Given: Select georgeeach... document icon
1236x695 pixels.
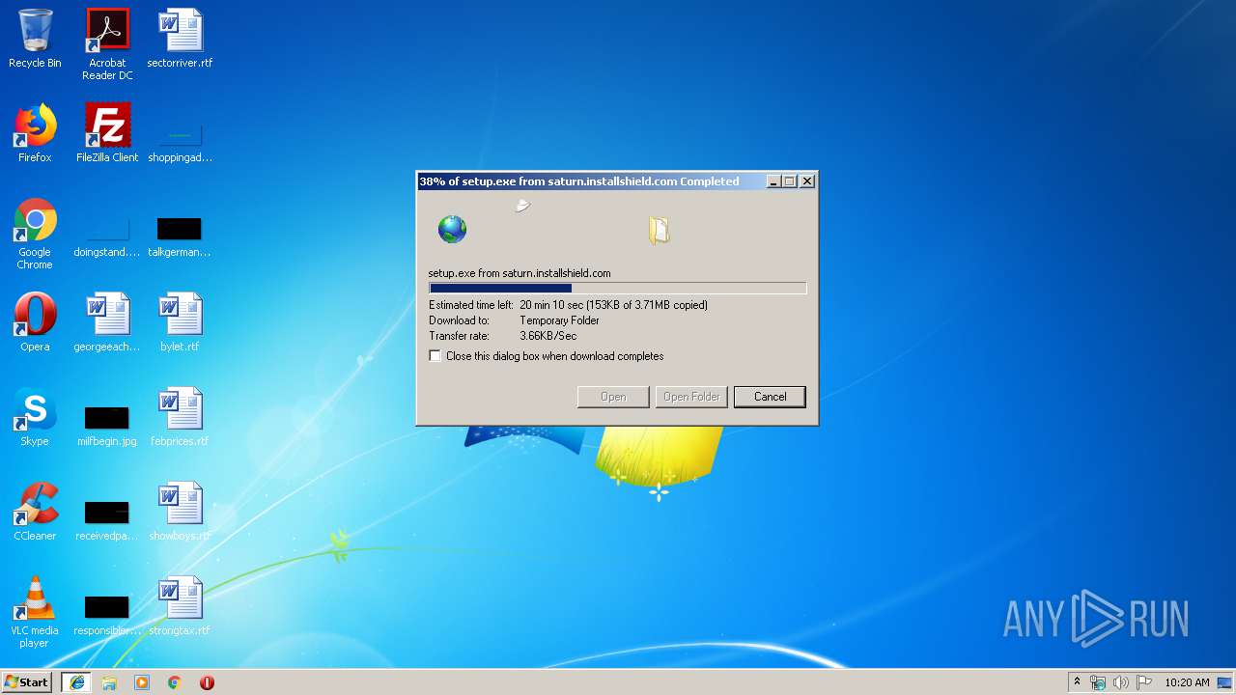Looking at the screenshot, I should (107, 322).
